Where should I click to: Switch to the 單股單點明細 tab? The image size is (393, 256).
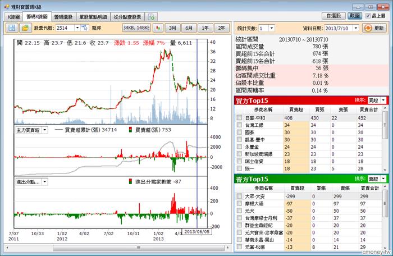coord(93,17)
